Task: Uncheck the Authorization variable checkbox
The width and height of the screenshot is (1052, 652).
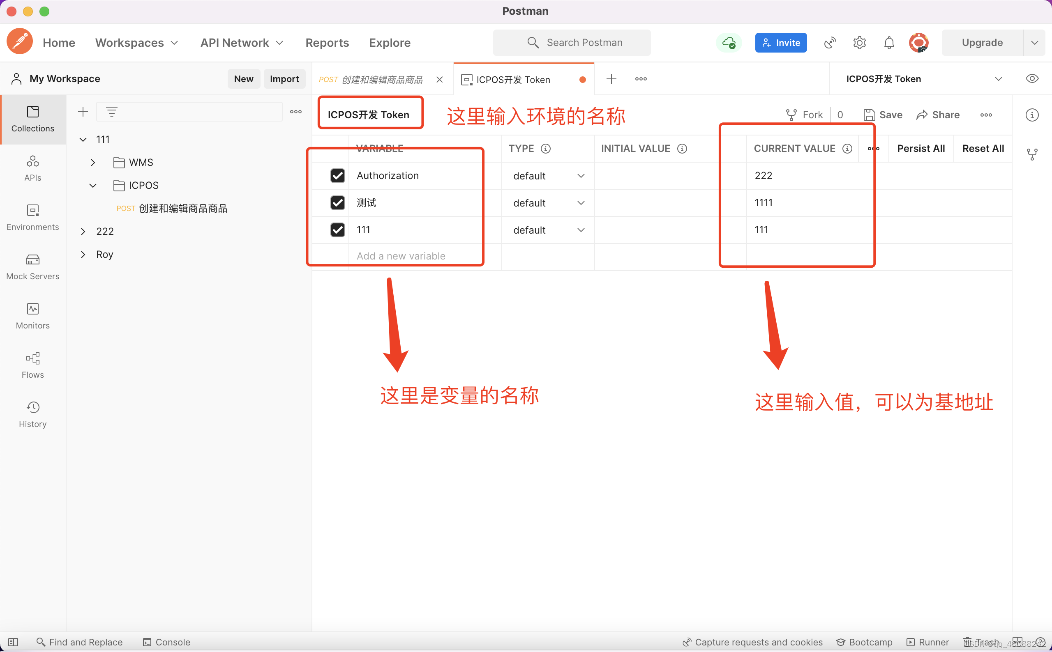Action: pos(337,175)
